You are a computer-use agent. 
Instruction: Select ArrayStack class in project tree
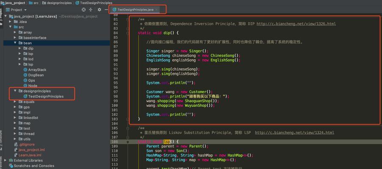point(37,70)
